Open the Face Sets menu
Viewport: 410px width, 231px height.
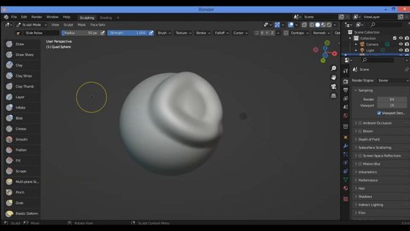[97, 25]
